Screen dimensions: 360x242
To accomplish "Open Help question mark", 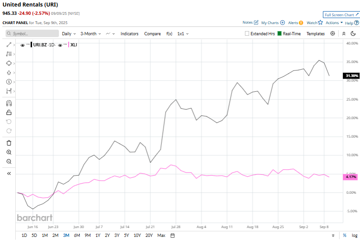I will tap(356, 23).
